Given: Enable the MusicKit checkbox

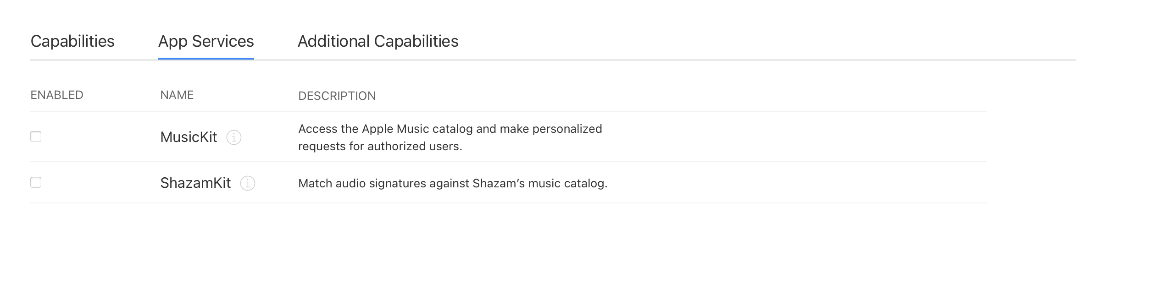Looking at the screenshot, I should pos(36,137).
